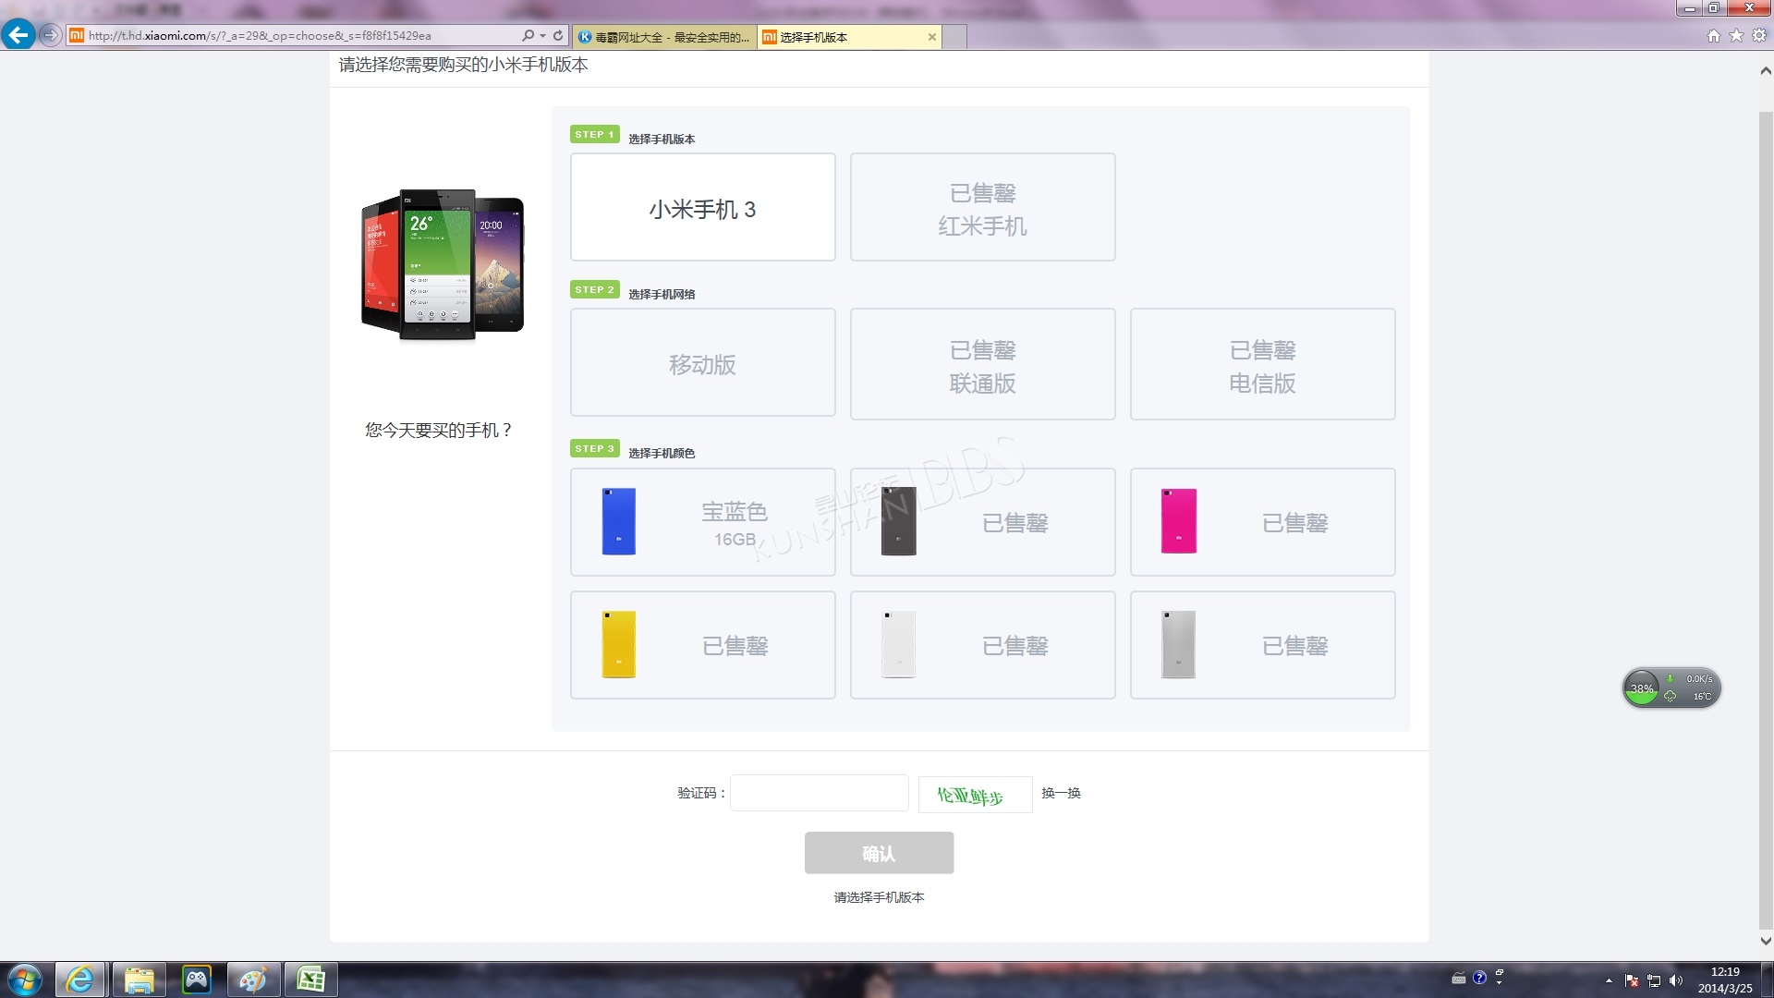Image resolution: width=1774 pixels, height=998 pixels.
Task: Click the pink phone back image
Action: (1178, 521)
